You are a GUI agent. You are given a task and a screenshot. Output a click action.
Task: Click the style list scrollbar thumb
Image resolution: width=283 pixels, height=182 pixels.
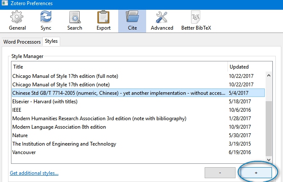(269, 128)
